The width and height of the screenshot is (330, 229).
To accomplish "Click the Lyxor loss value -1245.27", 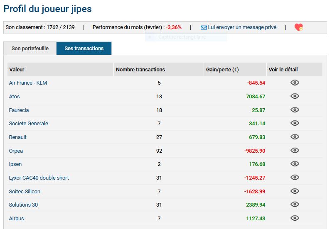I will pos(255,178).
